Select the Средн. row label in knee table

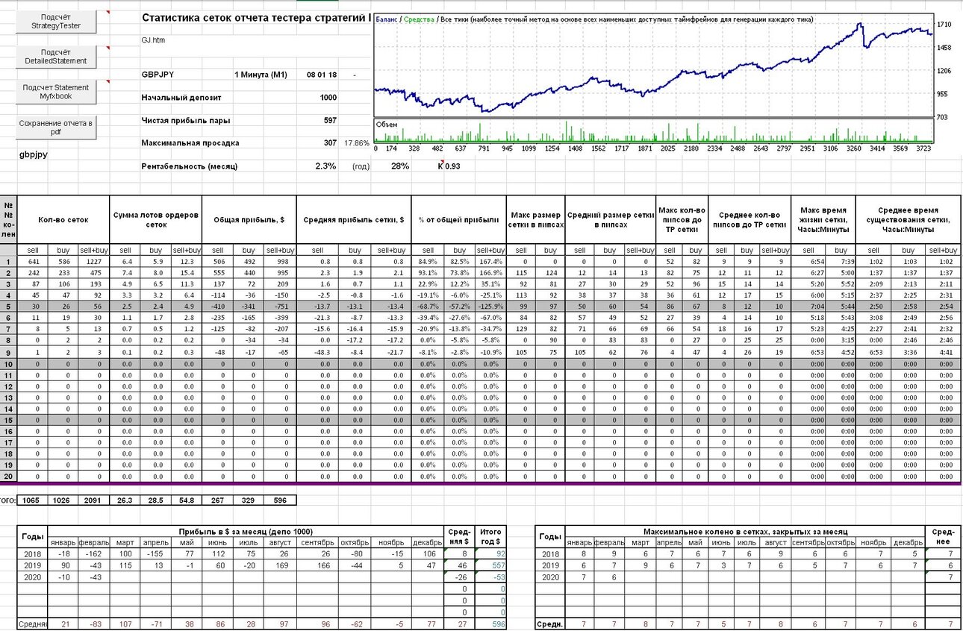[550, 624]
